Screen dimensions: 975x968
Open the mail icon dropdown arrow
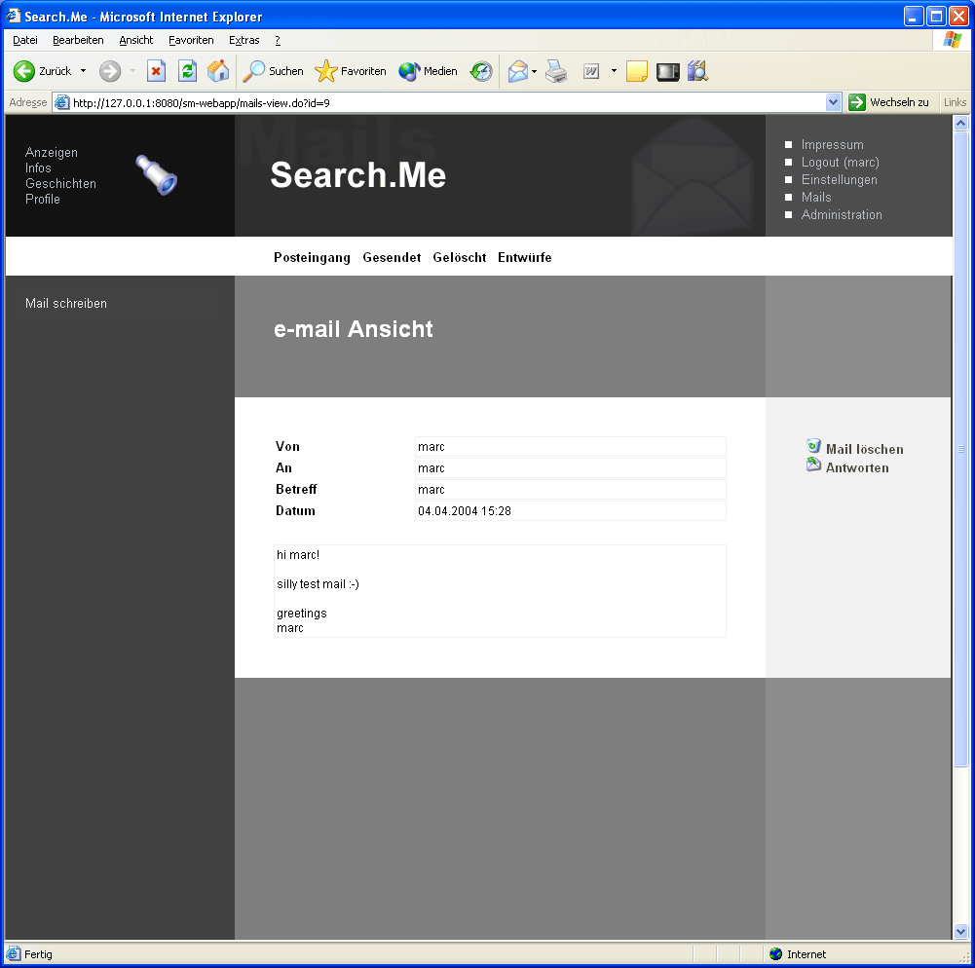535,71
